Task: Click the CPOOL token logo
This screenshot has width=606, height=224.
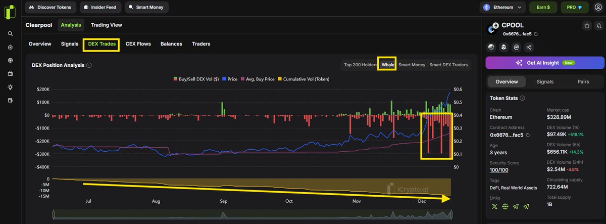Action: [492, 29]
